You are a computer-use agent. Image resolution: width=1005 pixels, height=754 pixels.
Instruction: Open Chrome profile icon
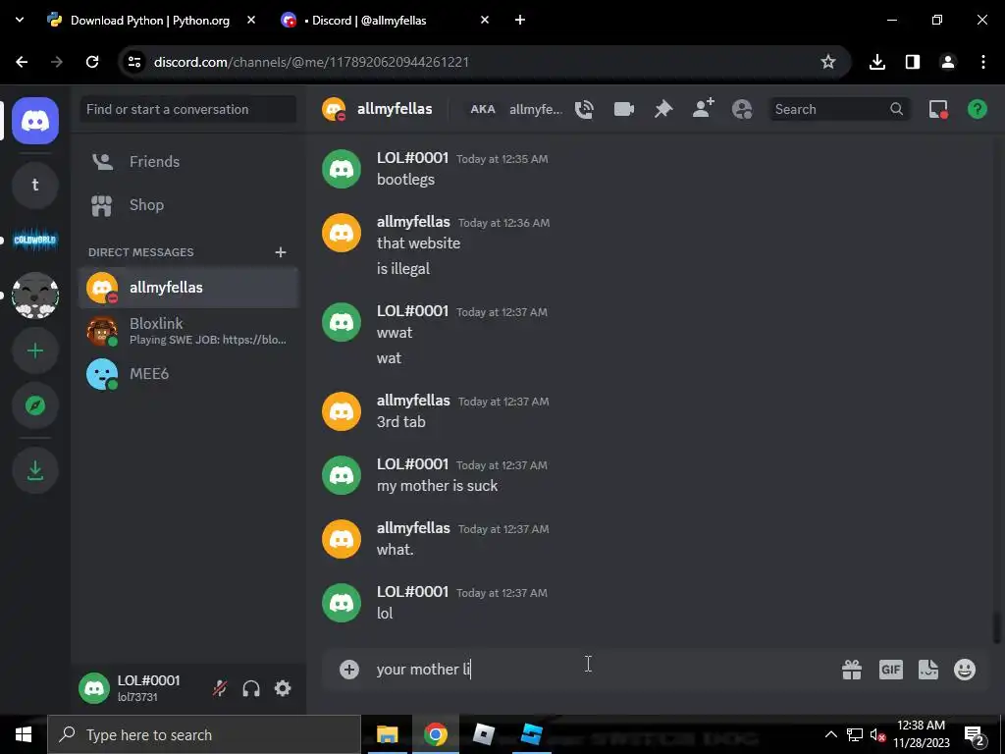click(948, 62)
